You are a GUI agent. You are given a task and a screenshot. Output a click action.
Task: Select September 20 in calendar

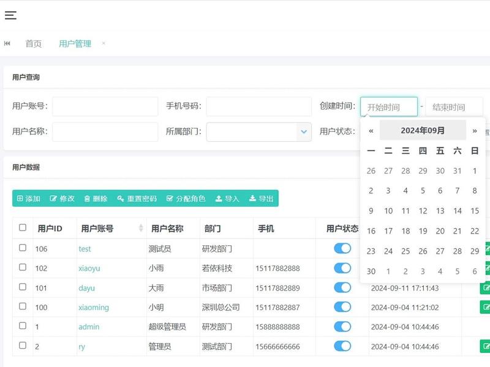(440, 231)
